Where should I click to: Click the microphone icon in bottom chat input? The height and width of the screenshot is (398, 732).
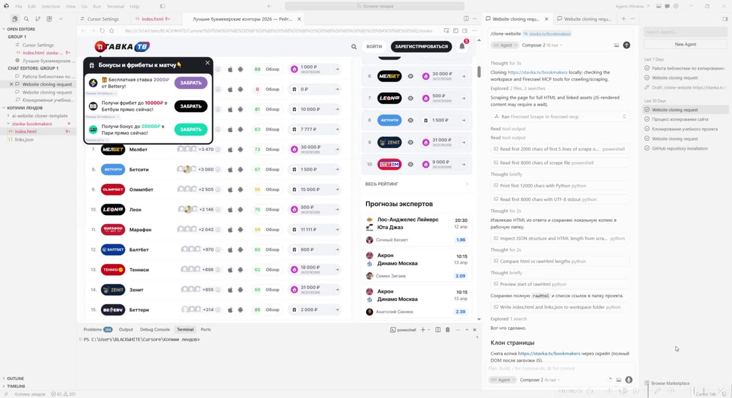pos(629,380)
